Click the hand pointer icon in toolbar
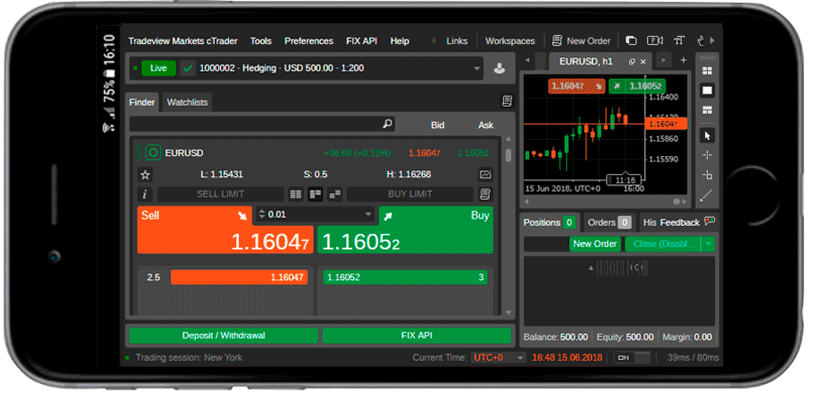Viewport: 814px width, 393px height. click(x=700, y=40)
